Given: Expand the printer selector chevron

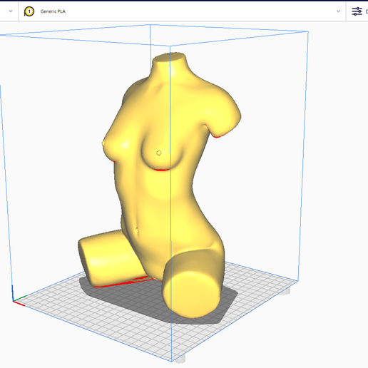Looking at the screenshot, I should coord(11,11).
